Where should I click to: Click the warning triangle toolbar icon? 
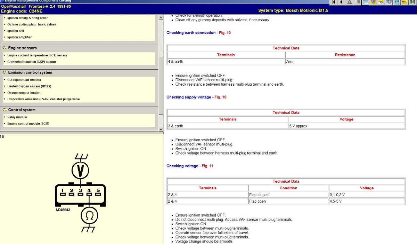pos(350,2)
